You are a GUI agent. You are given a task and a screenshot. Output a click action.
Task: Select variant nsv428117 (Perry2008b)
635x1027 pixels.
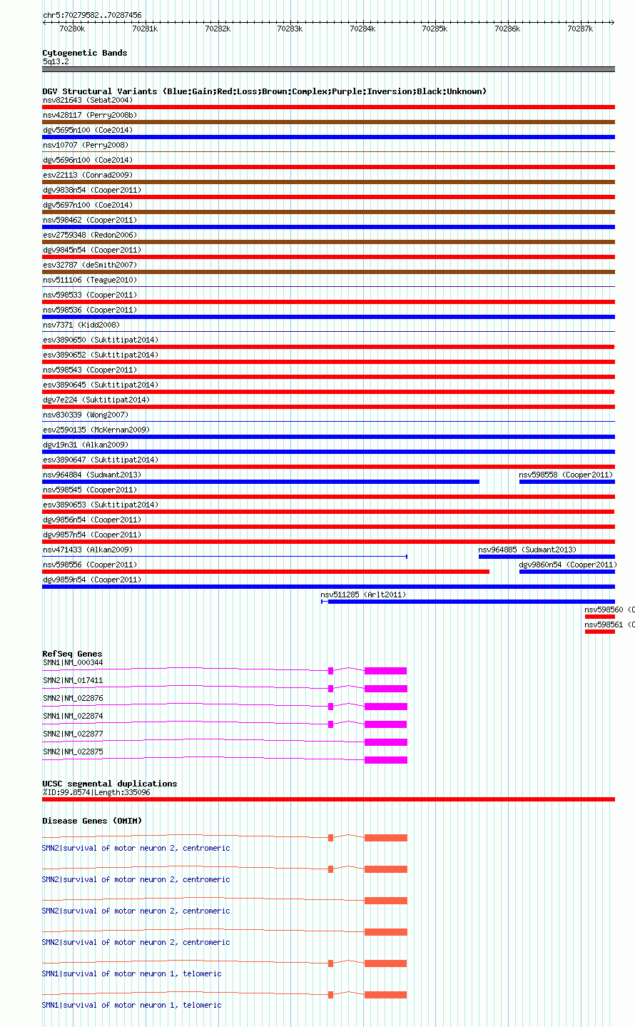[90, 115]
